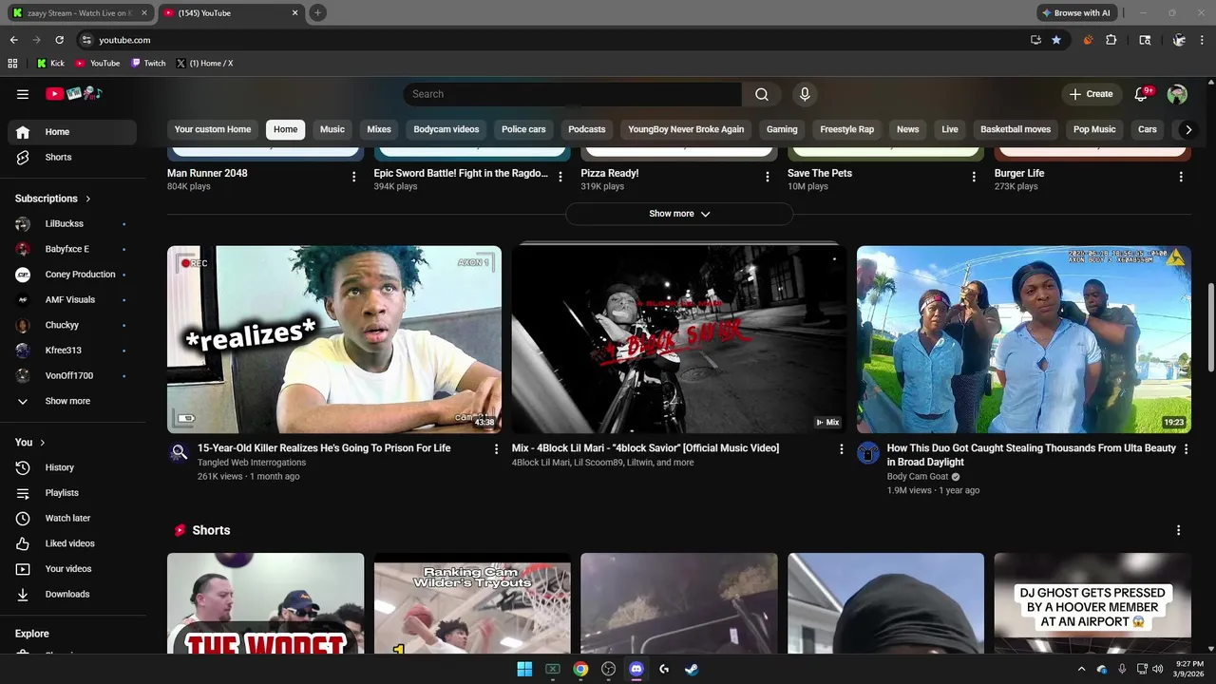The height and width of the screenshot is (684, 1216).
Task: Open Discord from the taskbar
Action: pyautogui.click(x=636, y=669)
